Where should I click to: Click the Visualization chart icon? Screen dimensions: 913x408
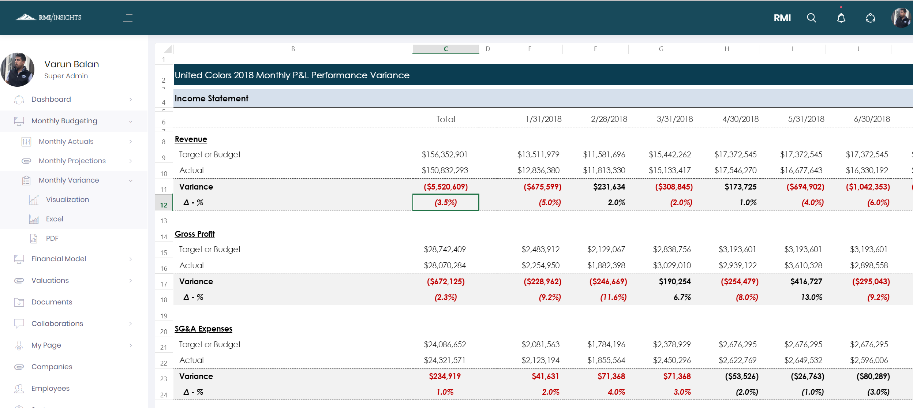pos(34,200)
